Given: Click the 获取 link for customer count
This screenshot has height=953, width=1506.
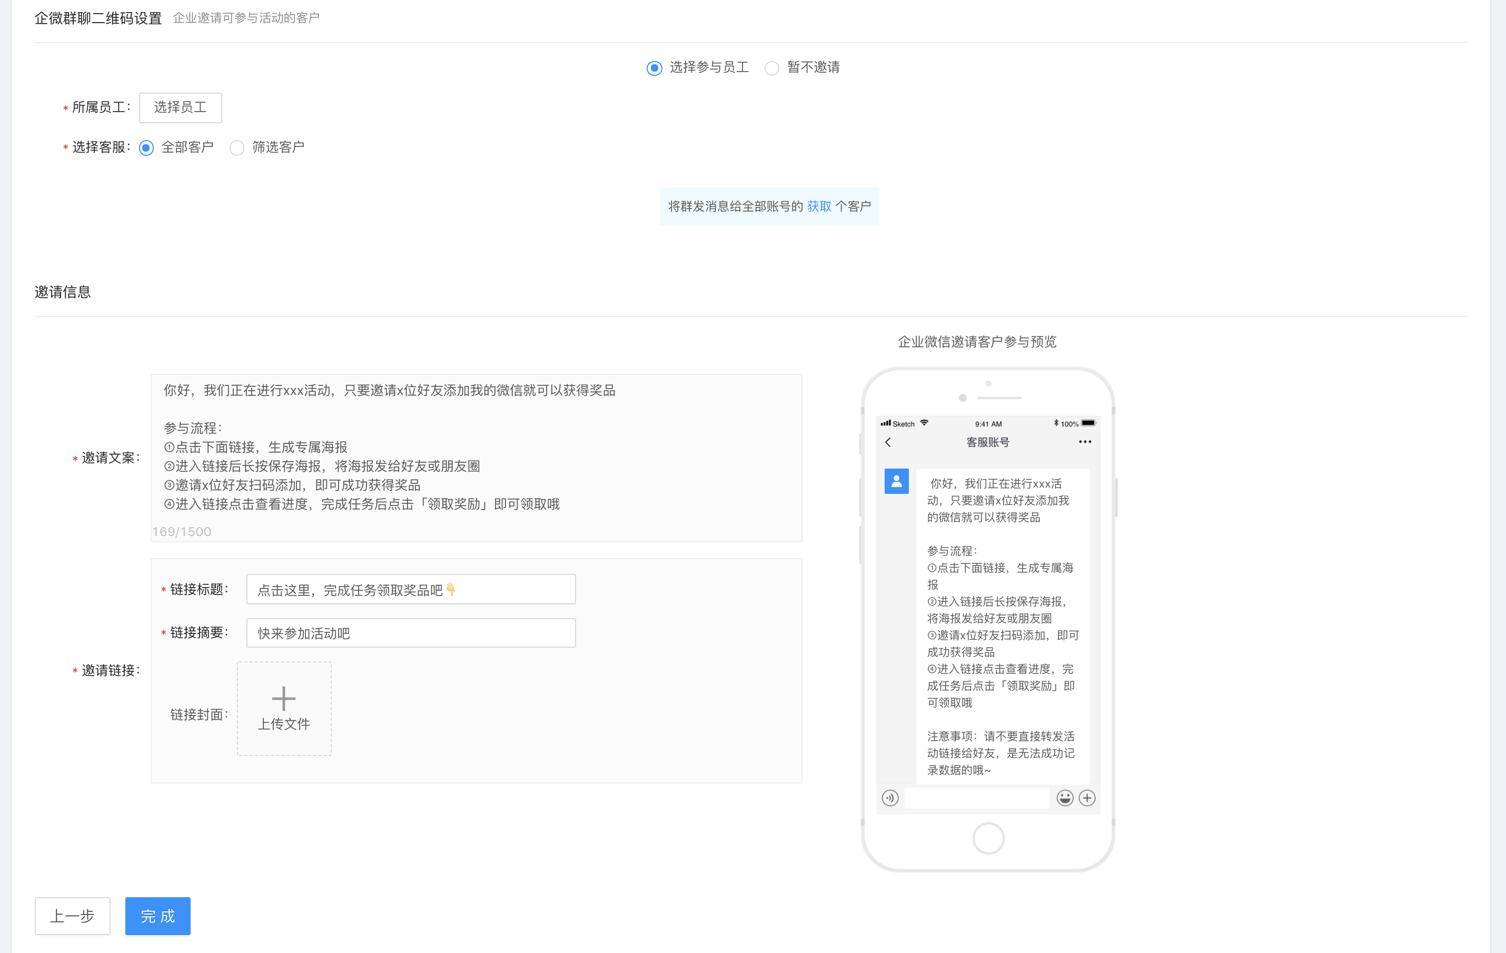Looking at the screenshot, I should [x=819, y=206].
